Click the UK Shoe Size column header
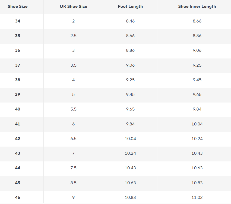Screen dimensions: 231x204 tap(73, 7)
